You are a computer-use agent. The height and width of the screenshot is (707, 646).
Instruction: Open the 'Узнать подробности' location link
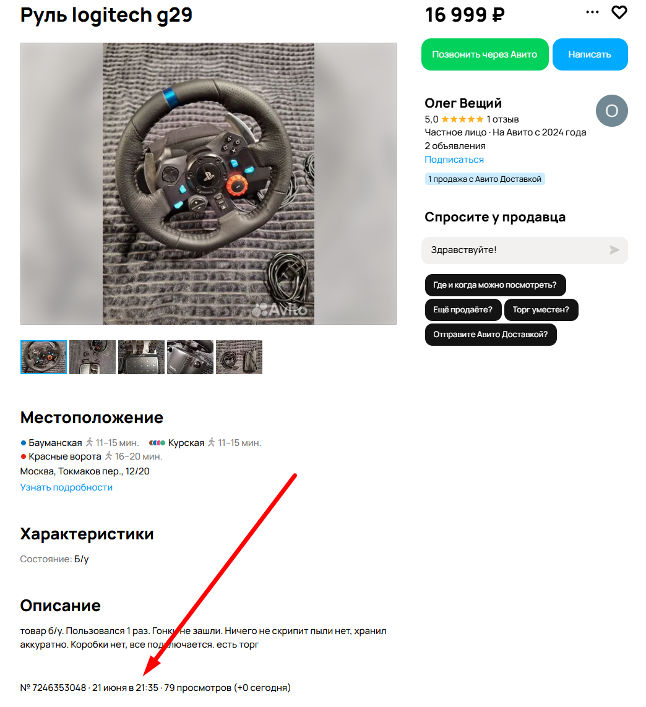[x=66, y=487]
